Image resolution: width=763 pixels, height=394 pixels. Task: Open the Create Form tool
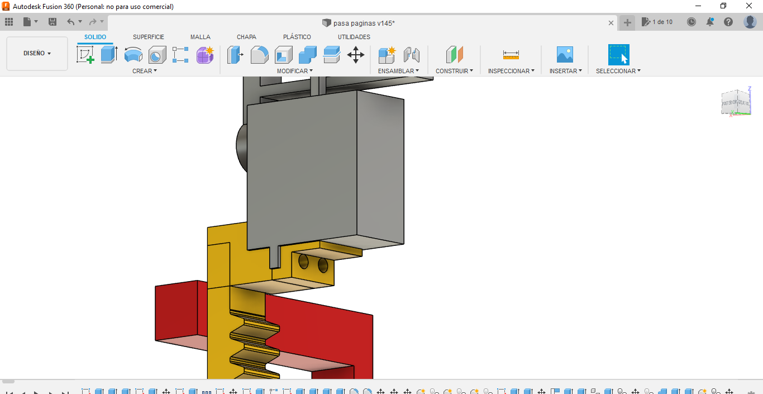pos(204,54)
